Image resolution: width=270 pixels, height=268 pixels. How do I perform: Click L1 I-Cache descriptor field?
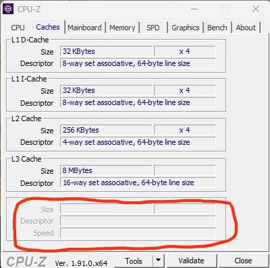click(138, 102)
